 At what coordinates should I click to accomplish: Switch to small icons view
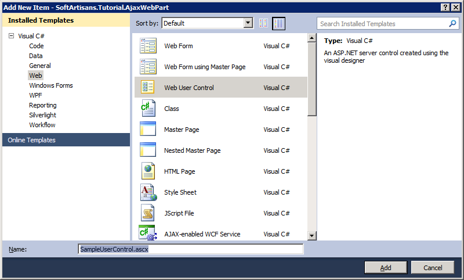263,23
